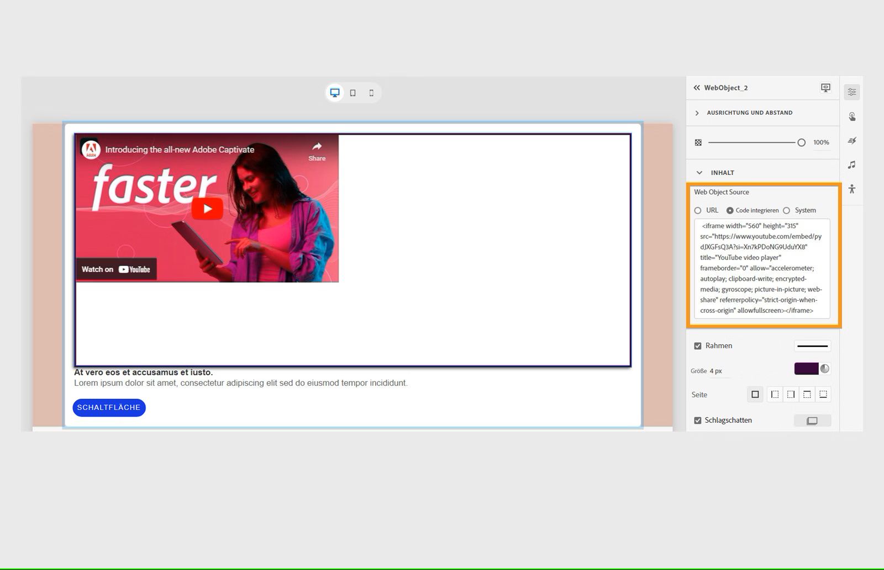Open the purple border color swatch
Image resolution: width=884 pixels, height=570 pixels.
[807, 368]
